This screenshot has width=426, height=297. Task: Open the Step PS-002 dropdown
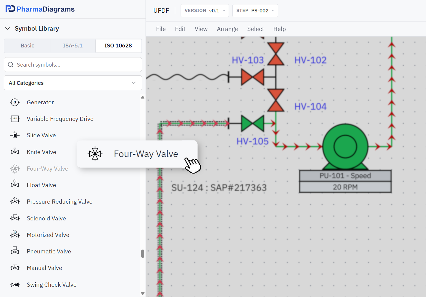255,11
